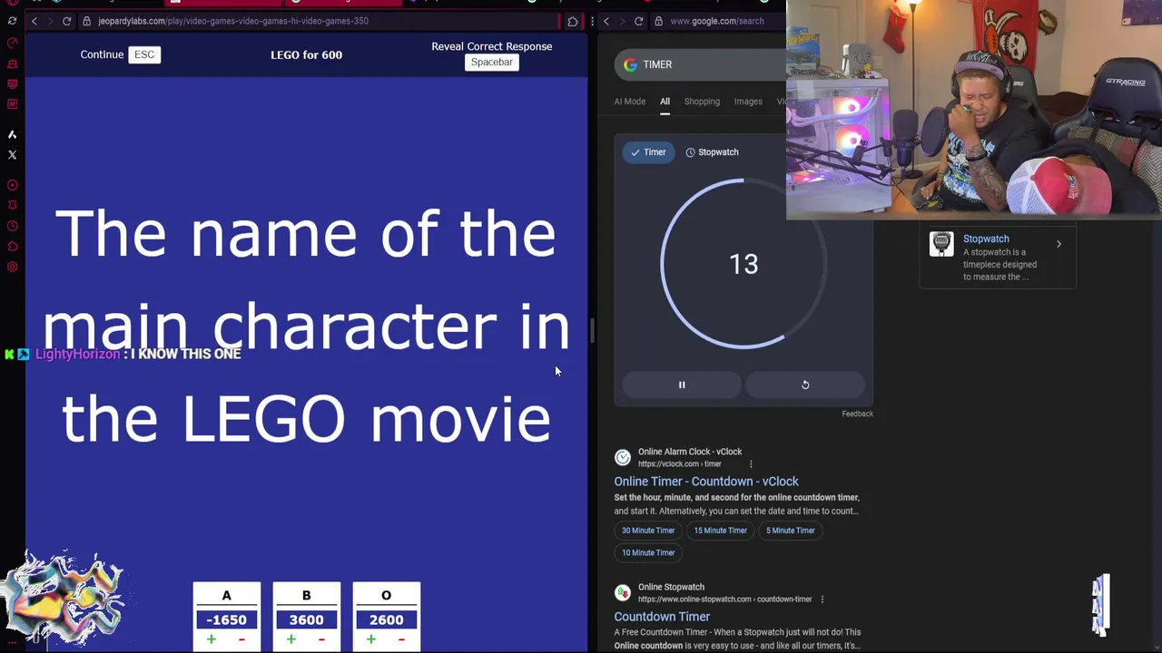This screenshot has width=1162, height=653.
Task: Click team B score 3600
Action: pos(306,619)
